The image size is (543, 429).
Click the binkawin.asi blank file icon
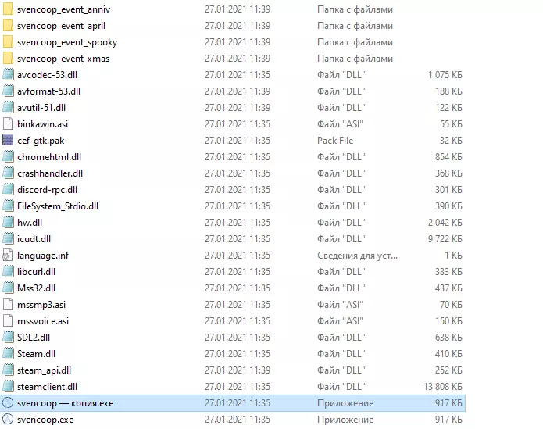[x=8, y=124]
